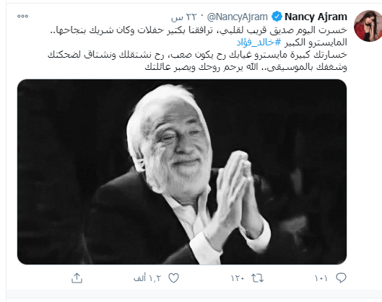Open Nancy Ajram's profile avatar picture
The image size is (382, 302).
(368, 26)
